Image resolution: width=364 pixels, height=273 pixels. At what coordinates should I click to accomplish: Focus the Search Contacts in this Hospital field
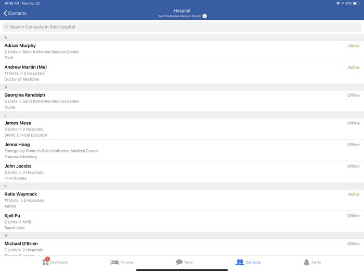click(x=182, y=27)
